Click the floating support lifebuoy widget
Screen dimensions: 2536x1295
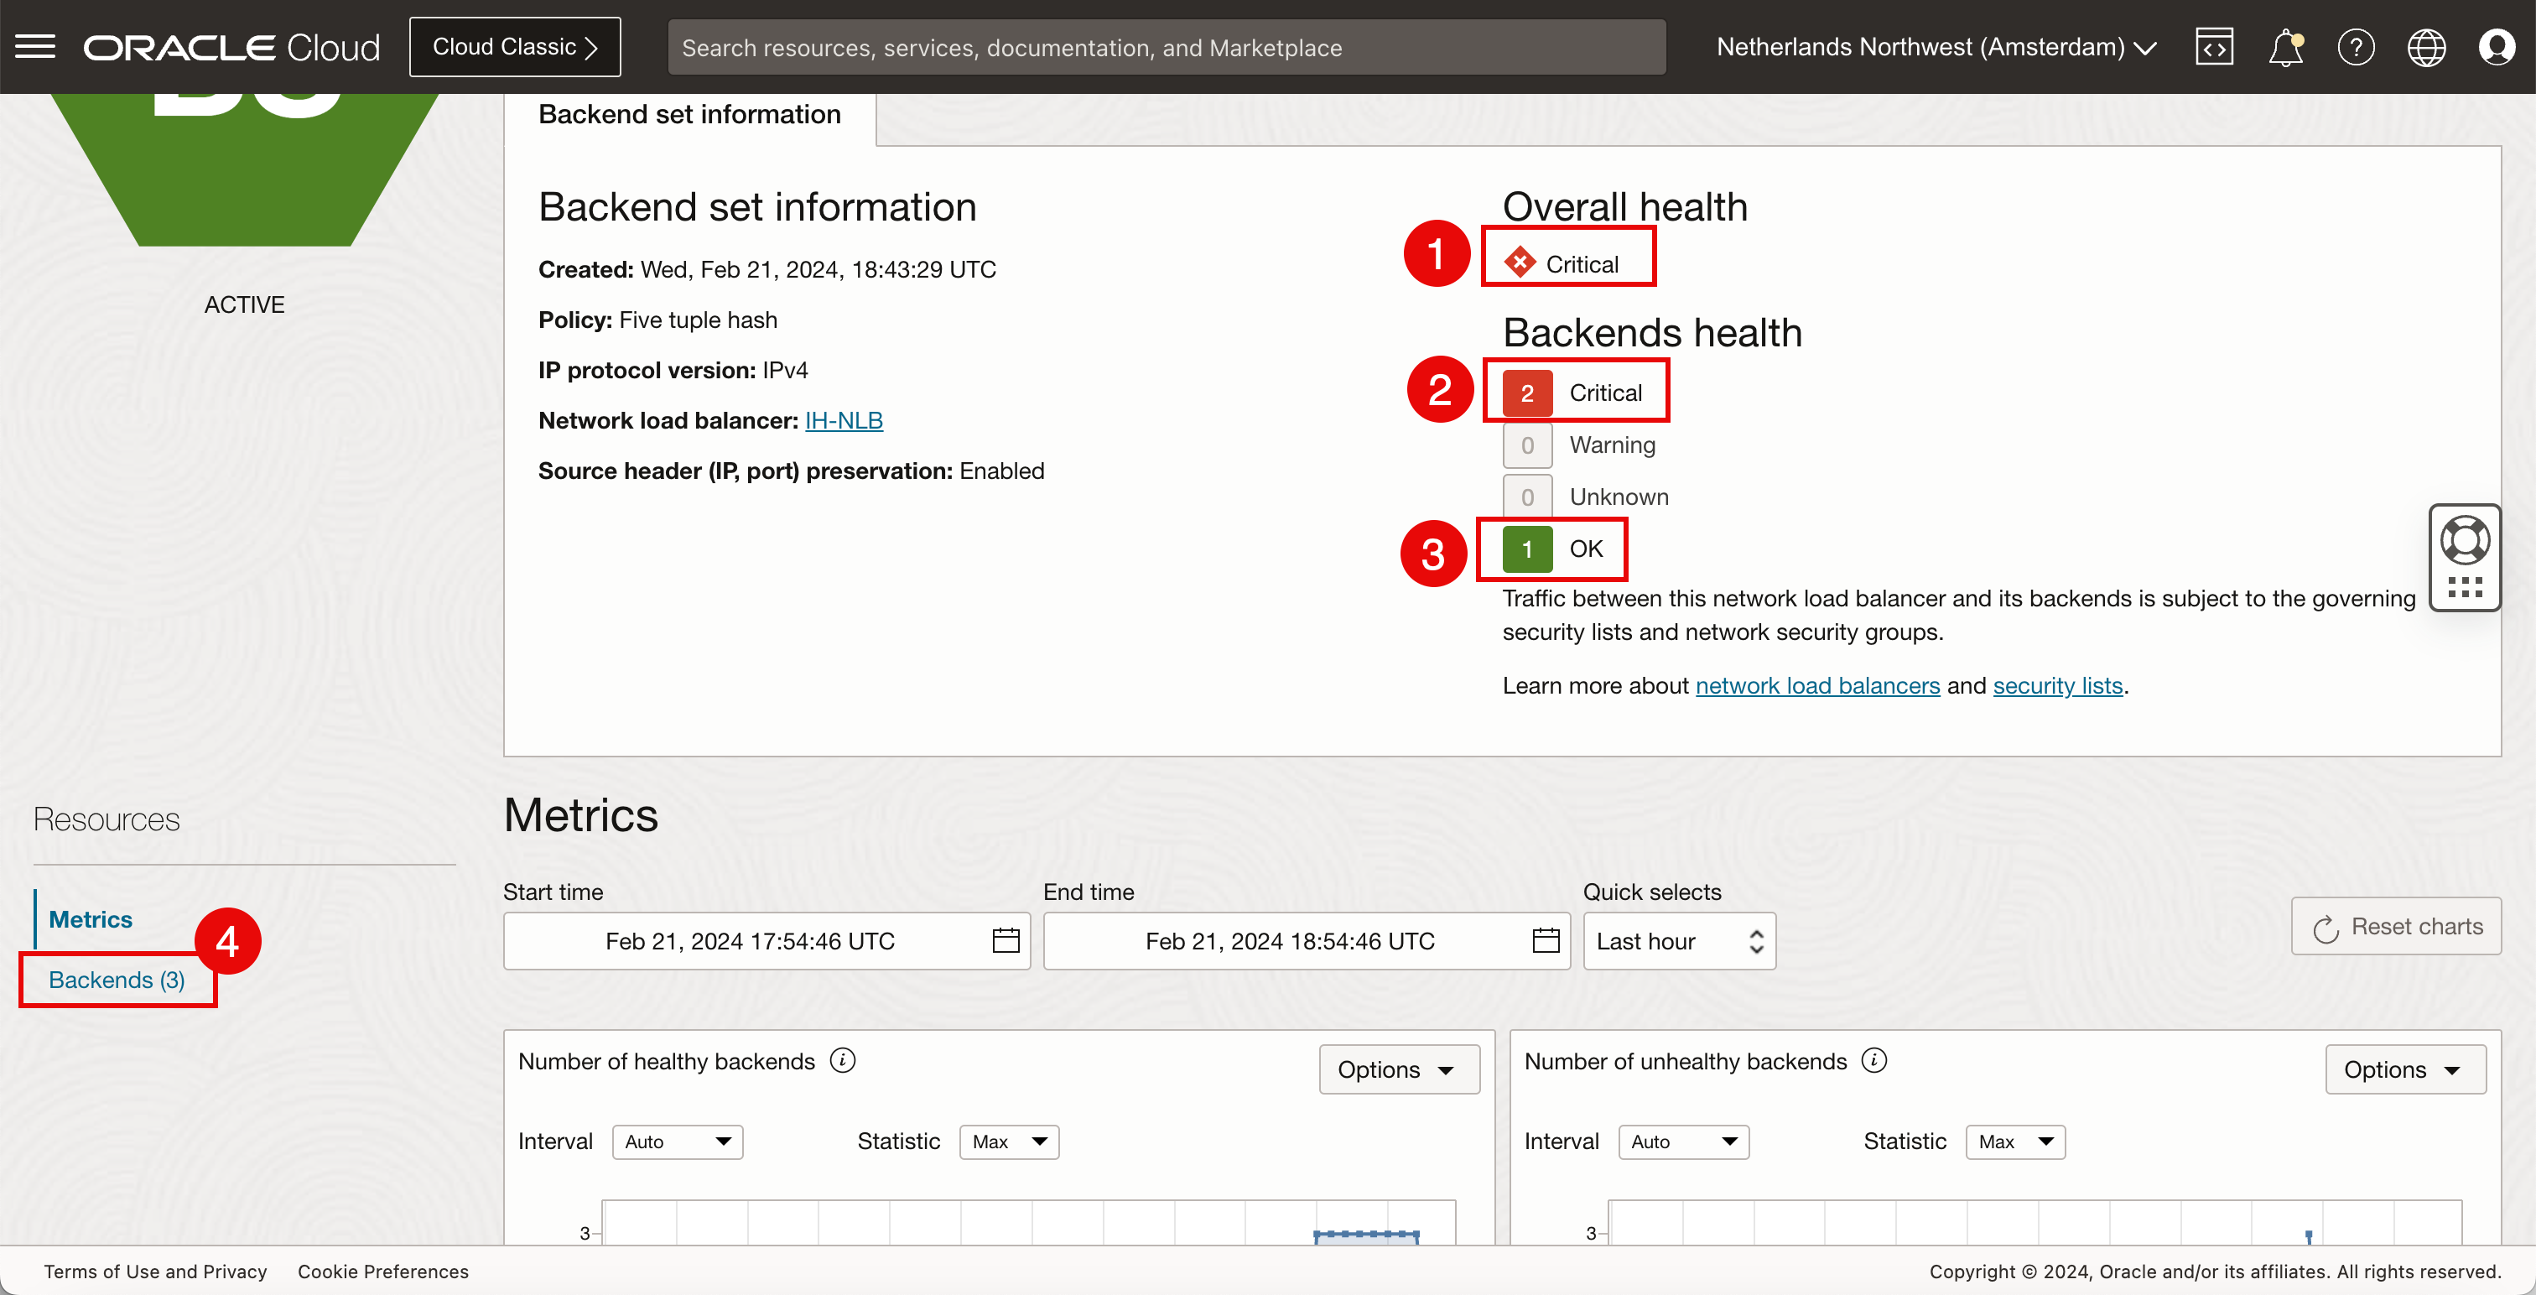pyautogui.click(x=2464, y=539)
